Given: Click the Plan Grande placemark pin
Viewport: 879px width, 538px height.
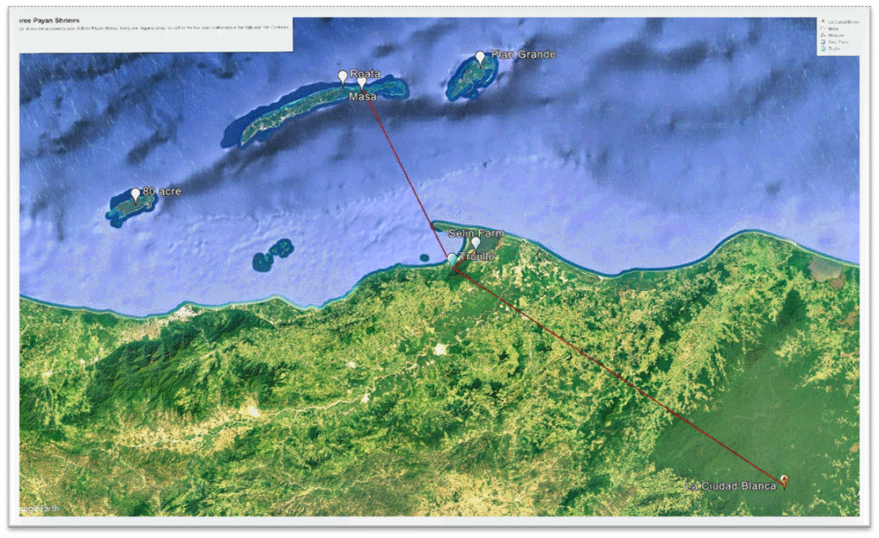Looking at the screenshot, I should tap(480, 57).
